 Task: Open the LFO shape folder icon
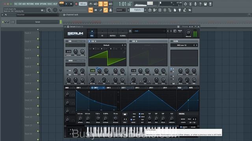point(125,114)
